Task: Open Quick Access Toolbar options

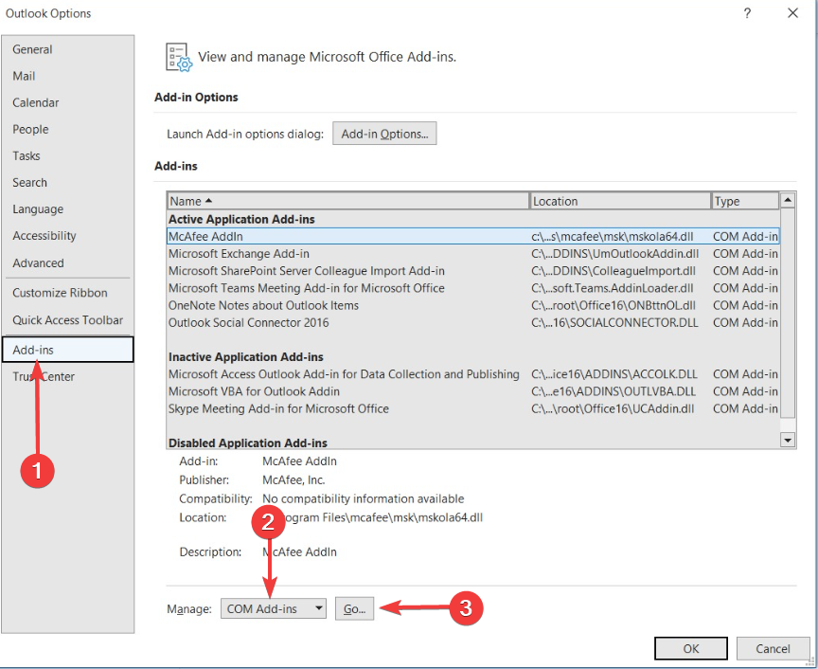Action: [x=68, y=320]
